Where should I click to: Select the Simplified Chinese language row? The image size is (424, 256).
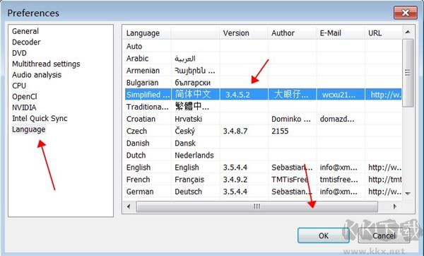263,95
